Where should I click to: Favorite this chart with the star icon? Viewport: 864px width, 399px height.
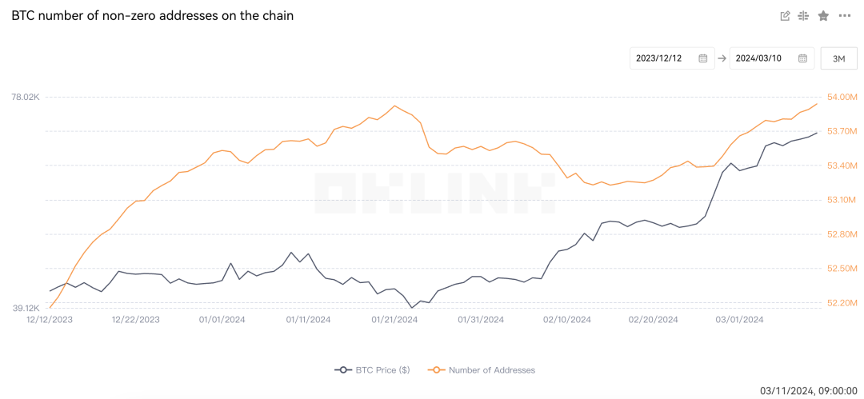823,16
